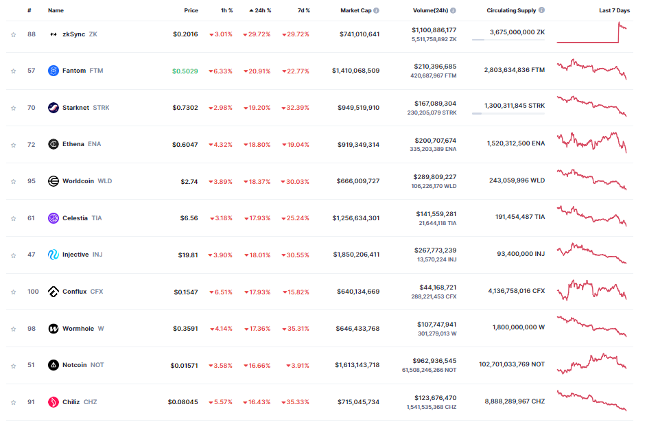647x422 pixels.
Task: Click Injective market cap $1,850,206,411
Action: [356, 255]
